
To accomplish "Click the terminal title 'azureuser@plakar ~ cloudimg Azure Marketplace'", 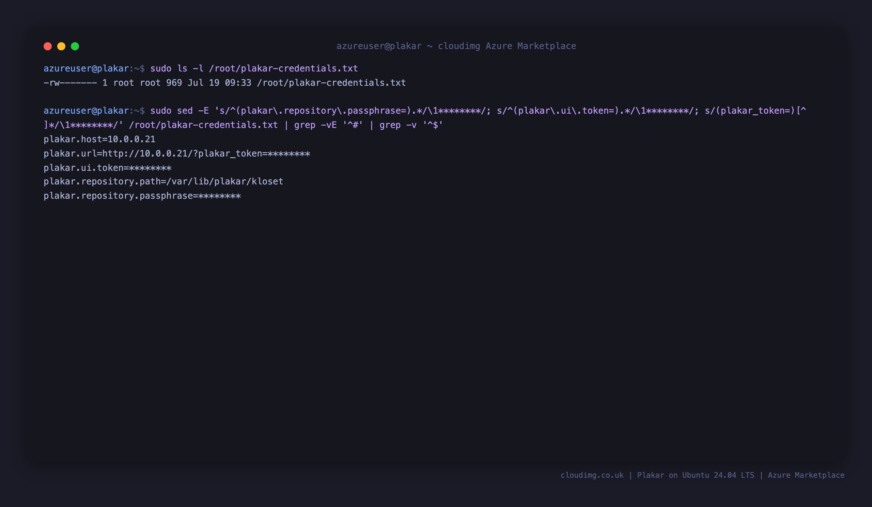I will pos(456,46).
